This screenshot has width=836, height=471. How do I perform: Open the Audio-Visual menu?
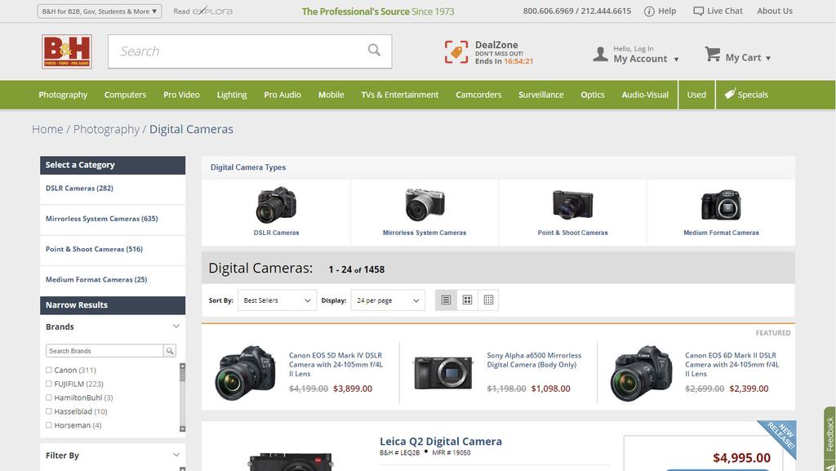645,95
